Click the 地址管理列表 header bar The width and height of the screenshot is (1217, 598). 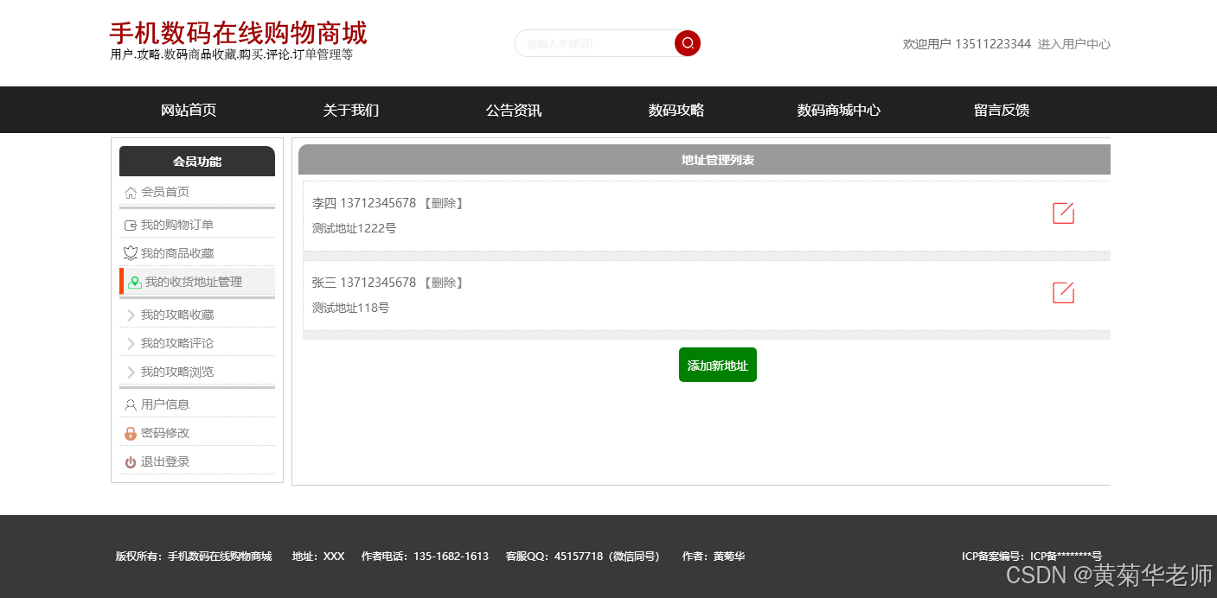pyautogui.click(x=704, y=160)
